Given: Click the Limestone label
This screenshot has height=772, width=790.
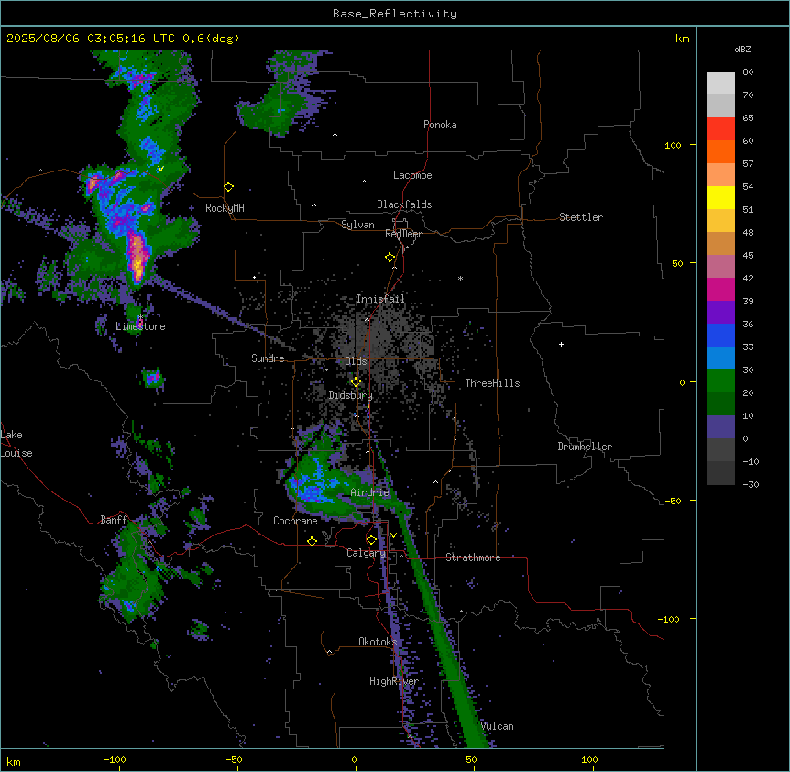Looking at the screenshot, I should [140, 326].
